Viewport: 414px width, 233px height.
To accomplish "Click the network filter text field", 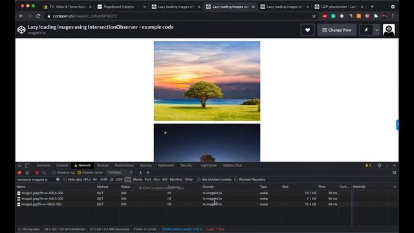I will pos(36,179).
